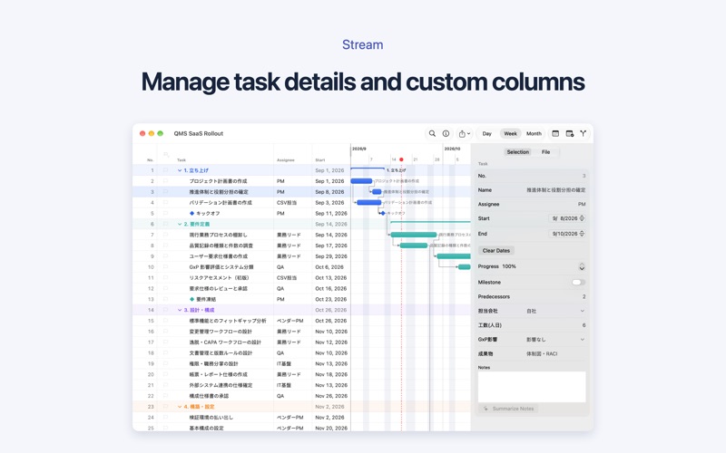Toggle the Milestone switch in the inspector
The width and height of the screenshot is (726, 453).
point(578,282)
